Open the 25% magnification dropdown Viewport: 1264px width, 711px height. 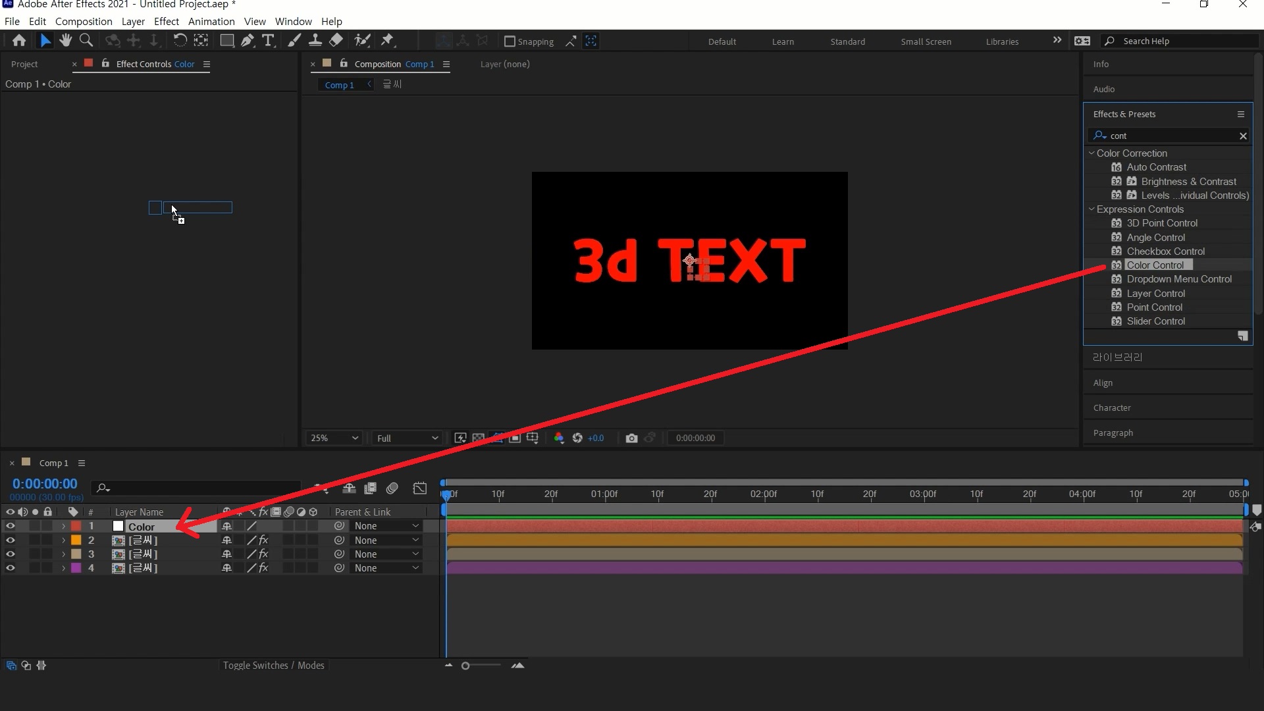point(334,438)
